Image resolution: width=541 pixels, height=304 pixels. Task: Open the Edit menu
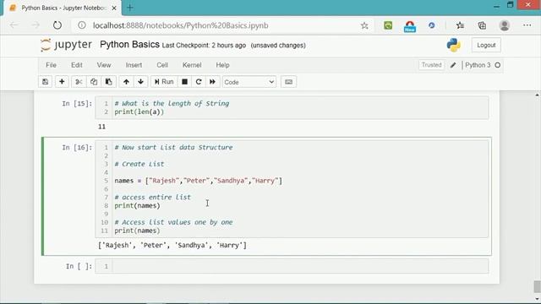[77, 65]
